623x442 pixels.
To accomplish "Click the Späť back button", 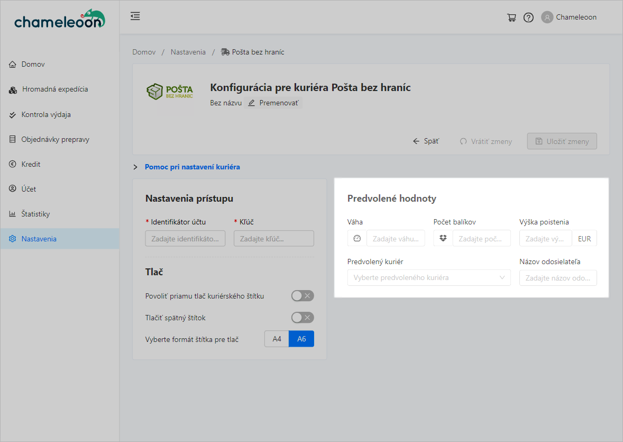I will coord(426,141).
